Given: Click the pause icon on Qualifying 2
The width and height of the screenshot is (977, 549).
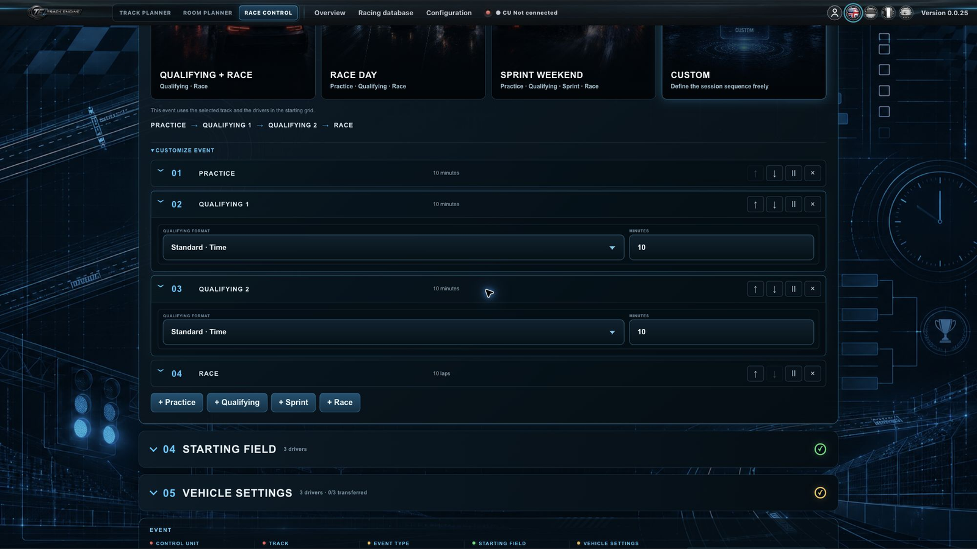Looking at the screenshot, I should (x=793, y=289).
